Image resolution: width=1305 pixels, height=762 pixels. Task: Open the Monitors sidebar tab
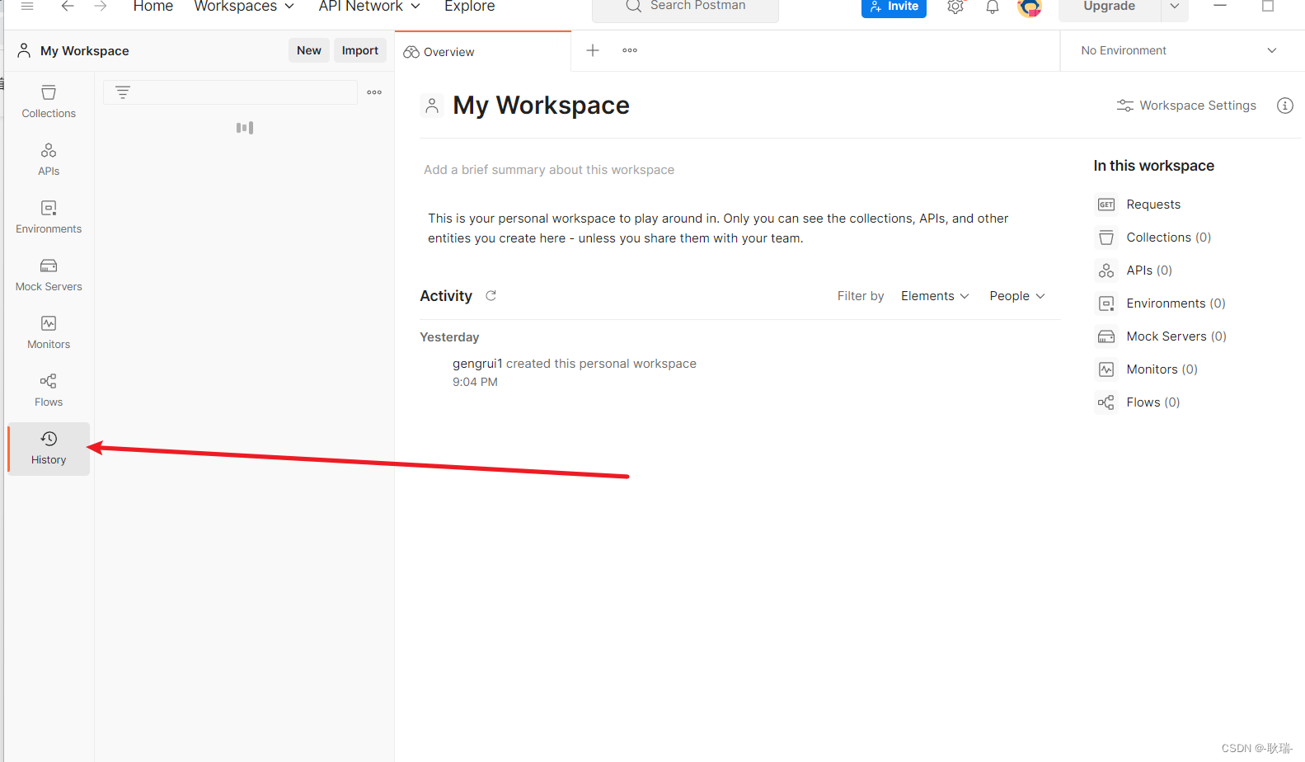tap(49, 332)
